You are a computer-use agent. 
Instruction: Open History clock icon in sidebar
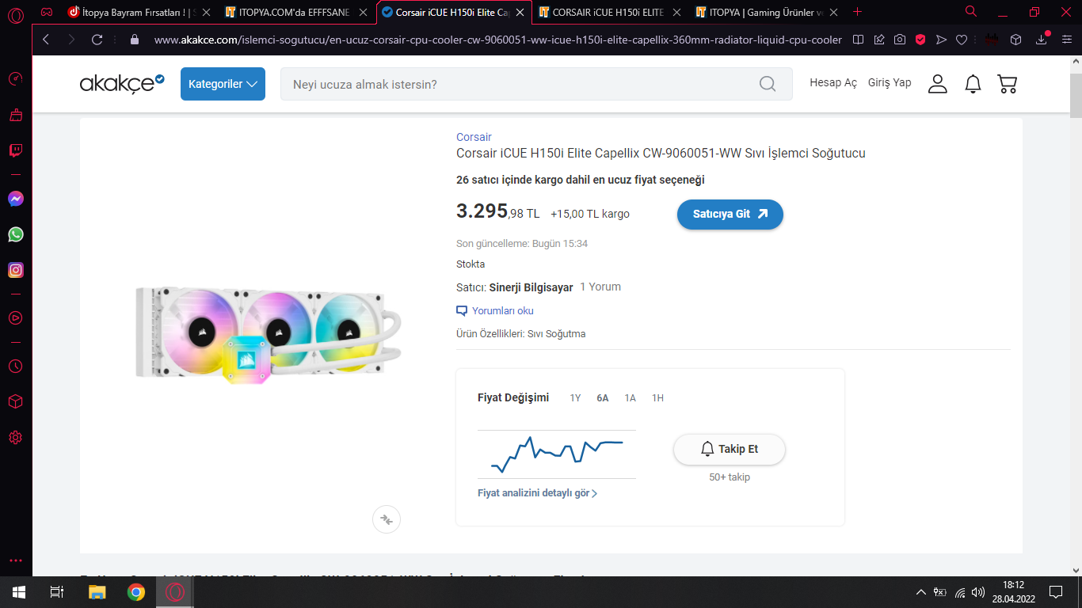click(x=16, y=367)
